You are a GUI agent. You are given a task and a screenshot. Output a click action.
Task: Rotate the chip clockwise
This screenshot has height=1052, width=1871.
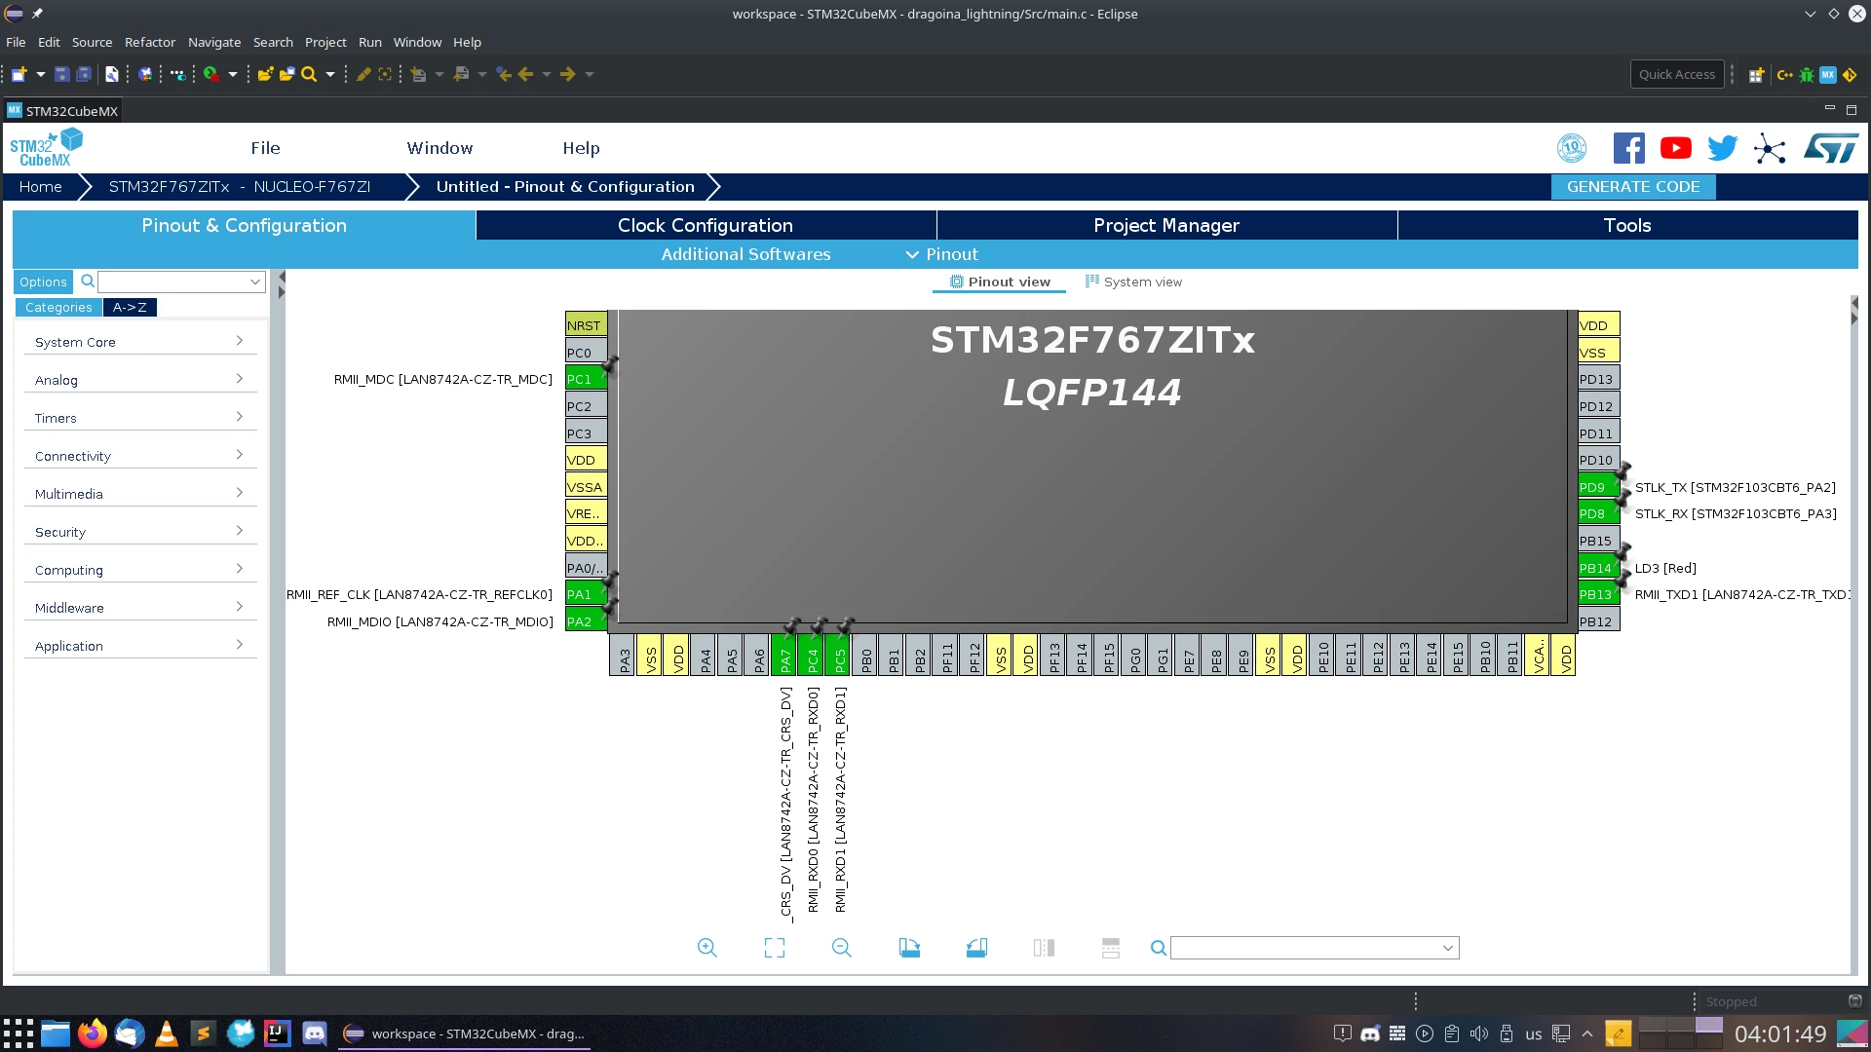(x=909, y=948)
